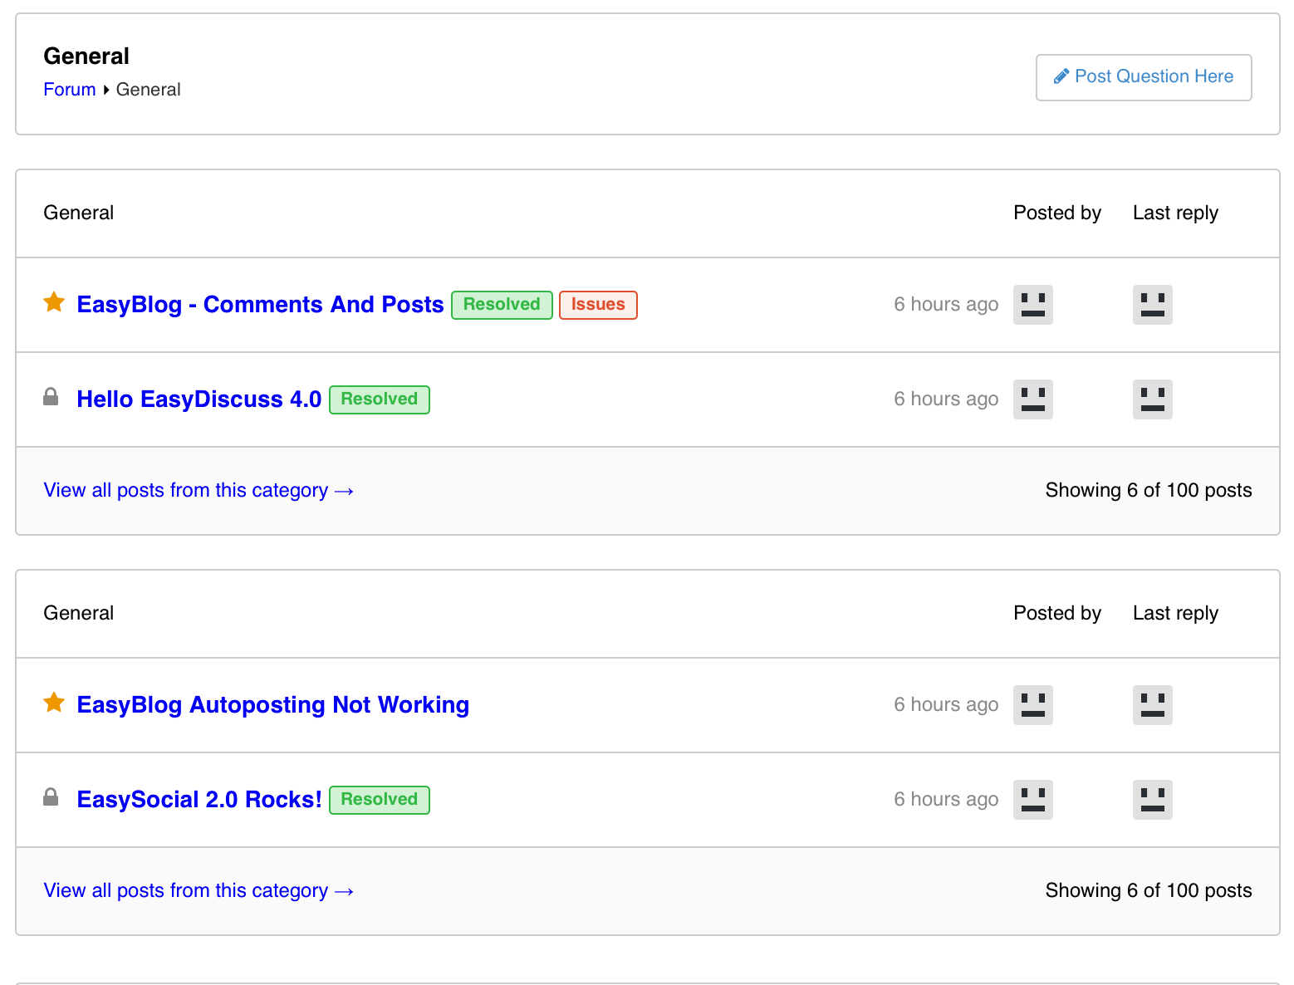This screenshot has width=1294, height=985.
Task: Open the EasyBlog - Comments And Posts thread
Action: point(260,305)
